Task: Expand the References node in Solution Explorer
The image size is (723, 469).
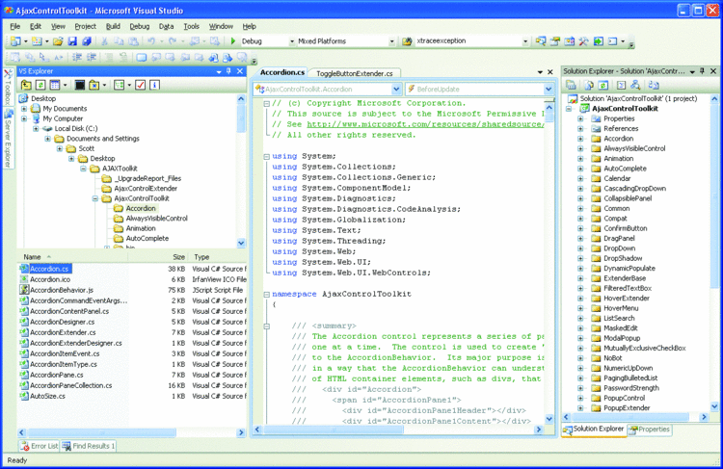Action: pos(580,129)
